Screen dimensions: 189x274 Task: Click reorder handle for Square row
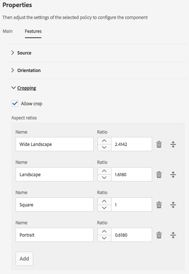click(173, 205)
